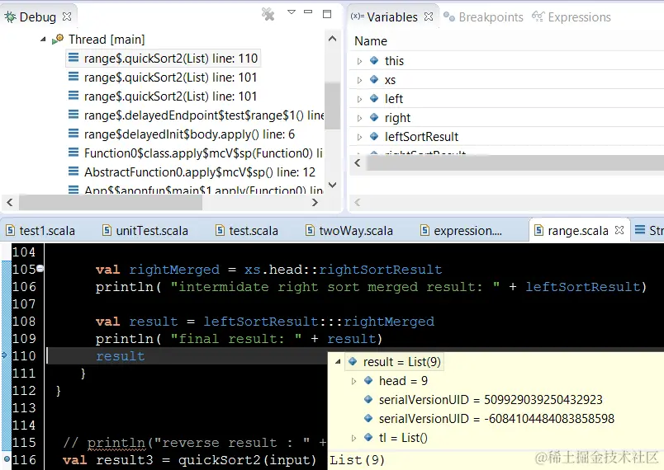The image size is (664, 470).
Task: Click the Remove All Terminated Launches icon
Action: click(268, 14)
